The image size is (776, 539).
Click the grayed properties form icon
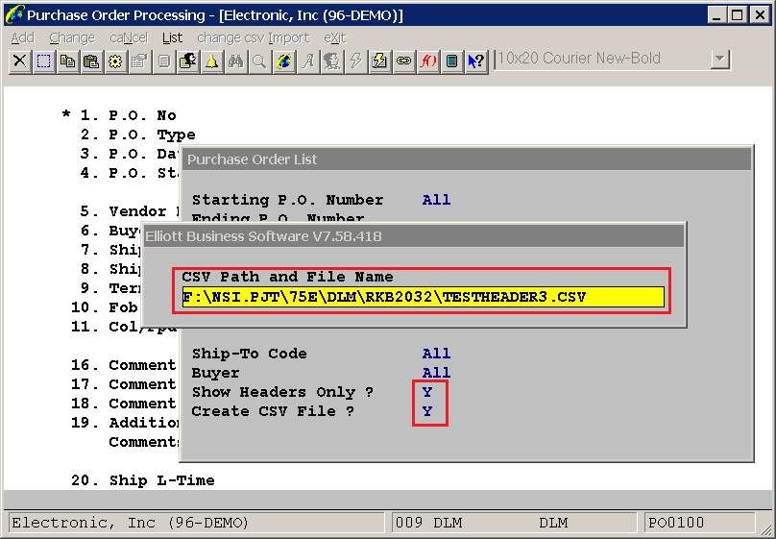coord(139,61)
